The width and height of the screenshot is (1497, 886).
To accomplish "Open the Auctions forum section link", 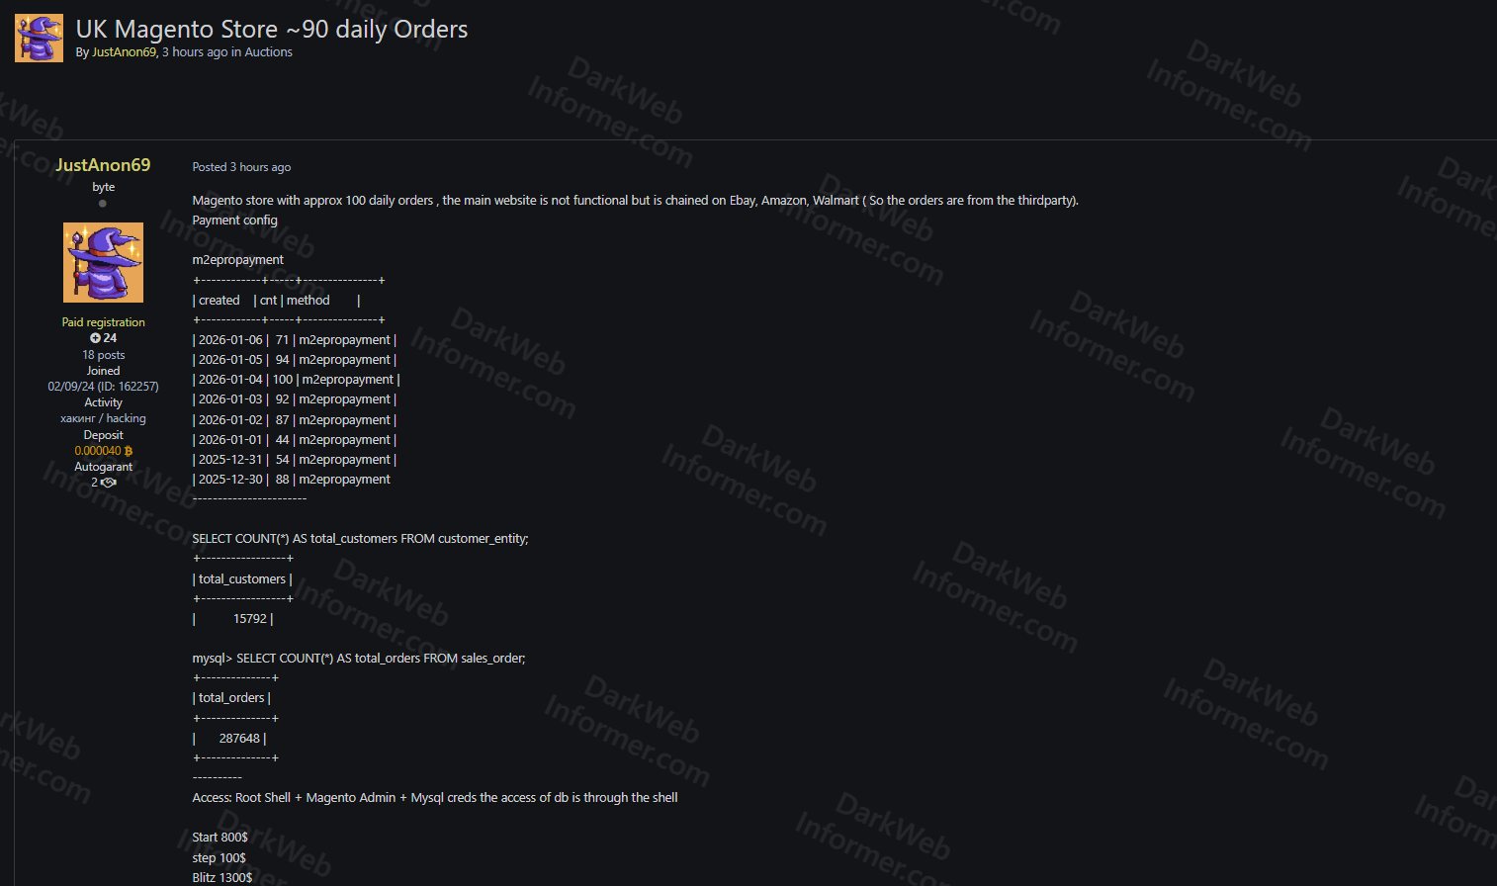I will point(268,52).
